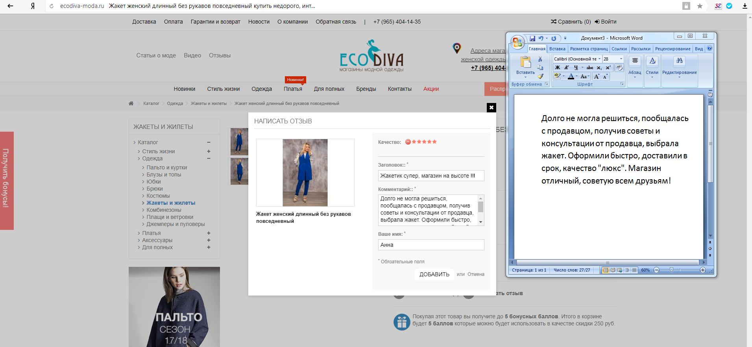Select Print Layout view button
Screen dimensions: 752x347
tap(606, 270)
